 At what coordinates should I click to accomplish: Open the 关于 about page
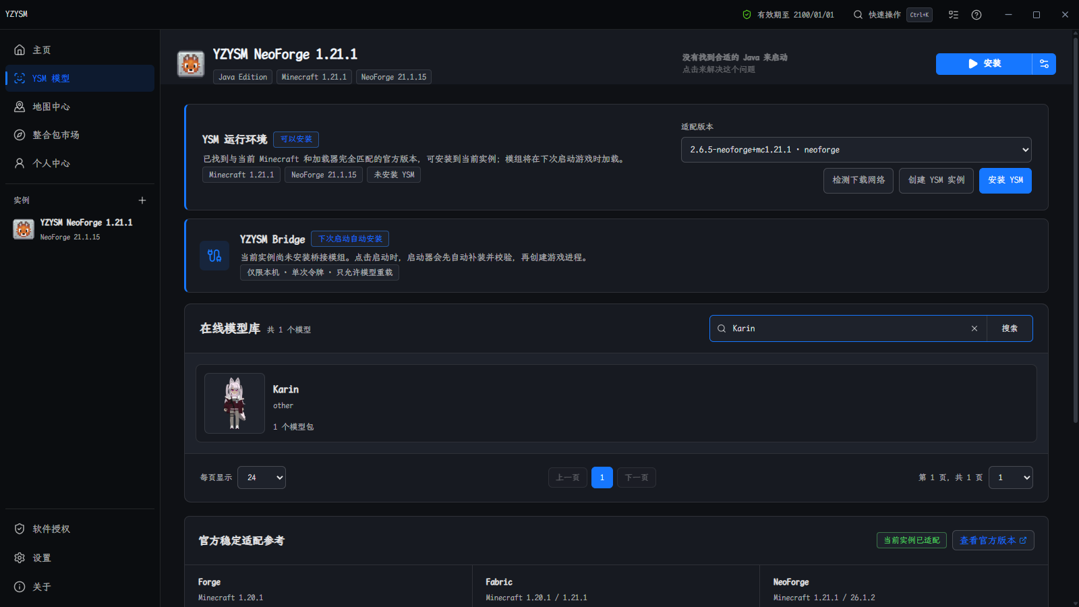(80, 587)
